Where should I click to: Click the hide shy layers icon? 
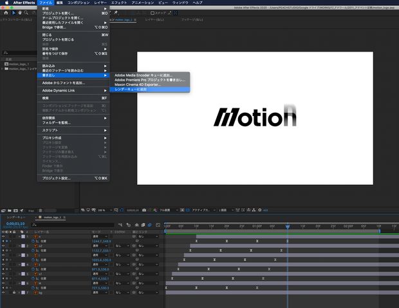click(137, 225)
